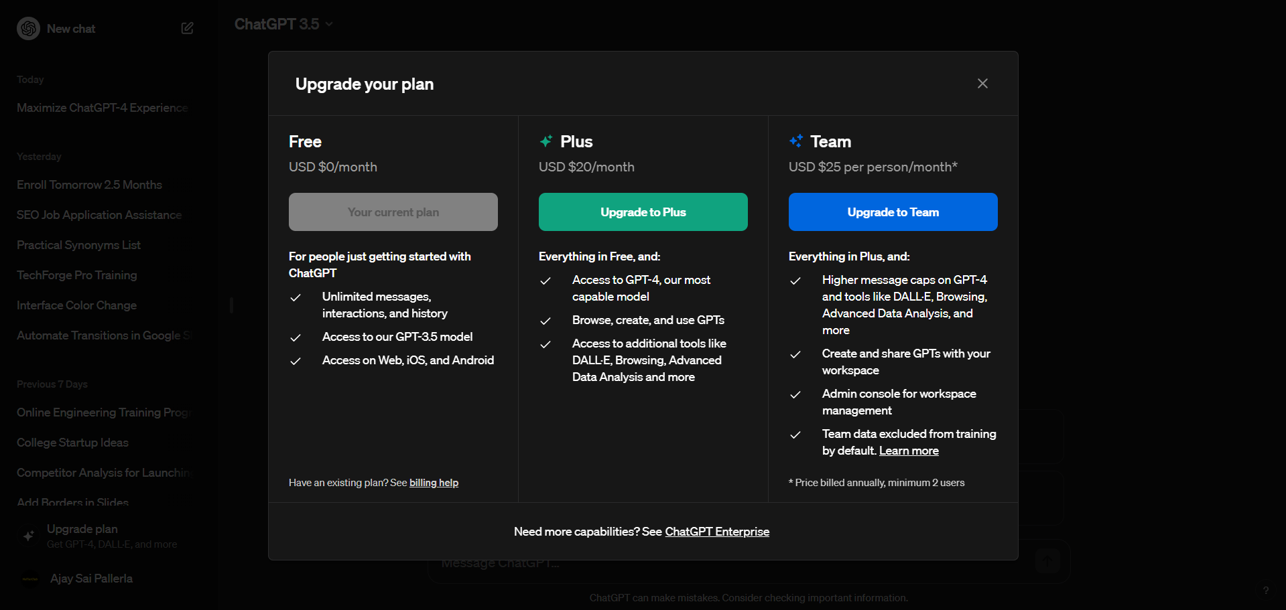Open the Maximize ChatGPT-4 Experience chat
The height and width of the screenshot is (610, 1286).
click(x=102, y=108)
